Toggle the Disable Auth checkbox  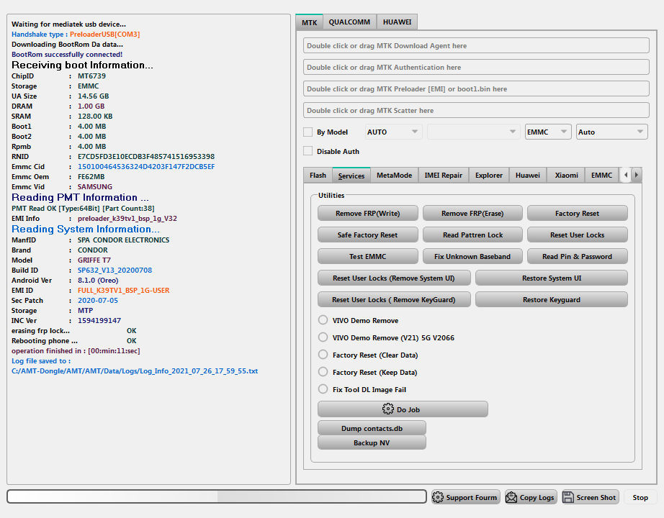pos(308,151)
